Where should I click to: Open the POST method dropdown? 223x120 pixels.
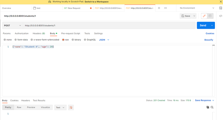point(13,25)
